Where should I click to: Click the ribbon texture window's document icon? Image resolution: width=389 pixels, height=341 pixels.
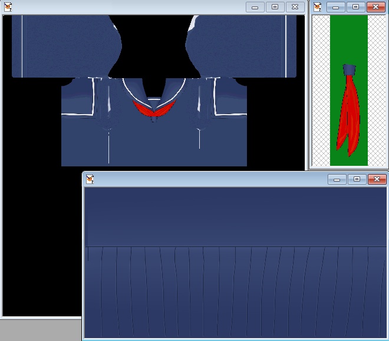tap(318, 6)
